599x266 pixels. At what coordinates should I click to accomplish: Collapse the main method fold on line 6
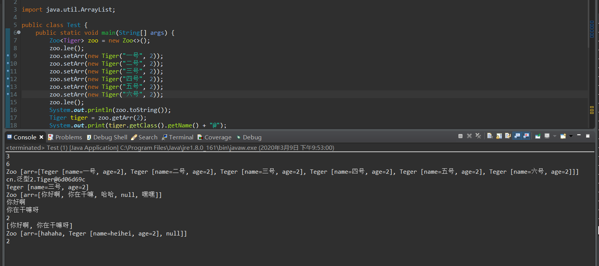point(19,32)
